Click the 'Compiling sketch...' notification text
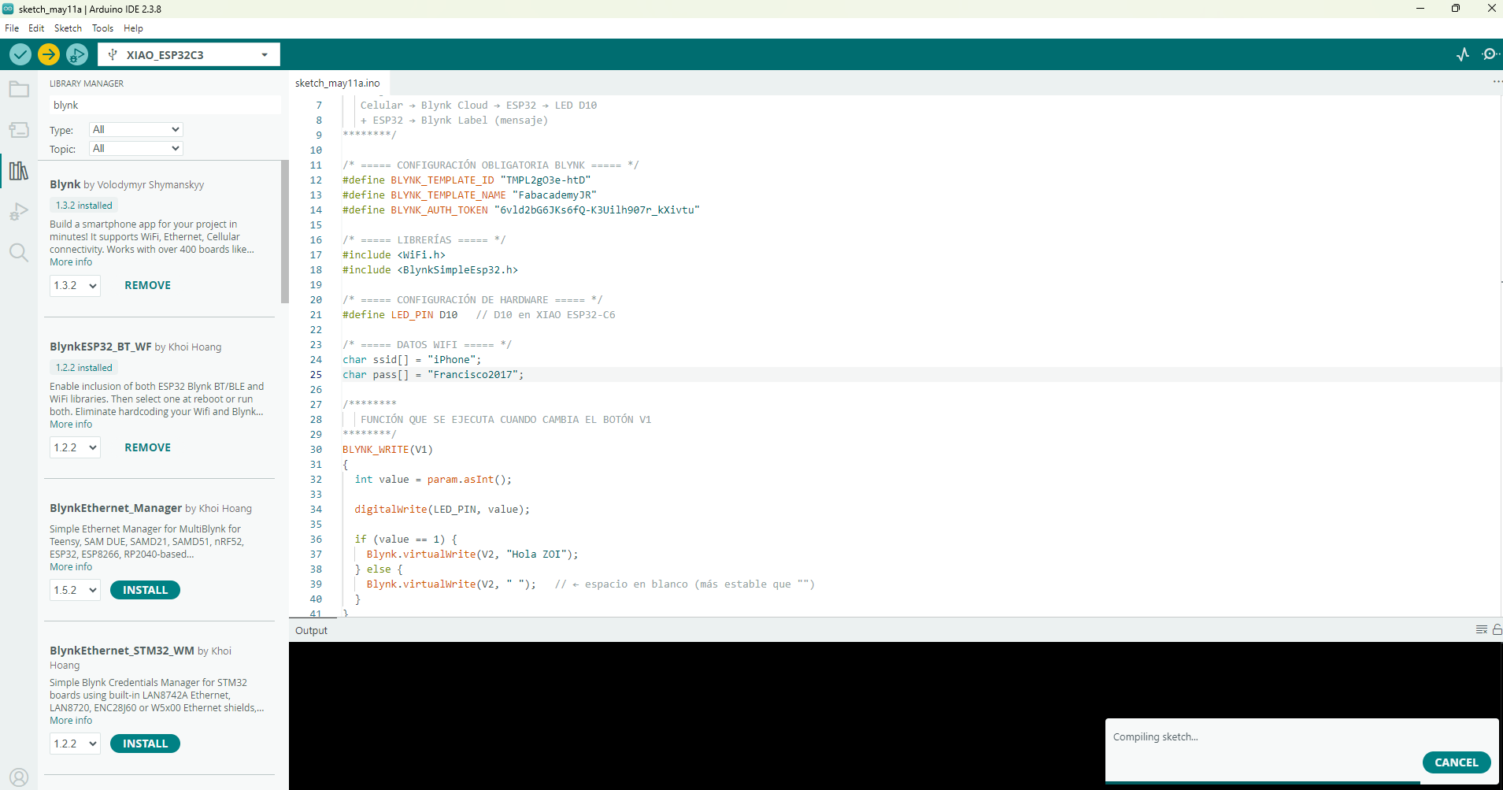This screenshot has height=790, width=1503. pos(1155,737)
